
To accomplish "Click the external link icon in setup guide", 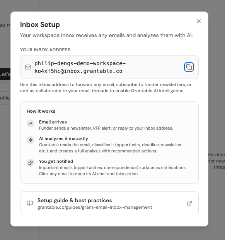I will tap(189, 203).
